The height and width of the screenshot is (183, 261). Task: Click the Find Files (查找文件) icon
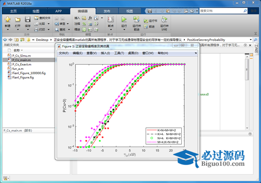[x=42, y=18]
